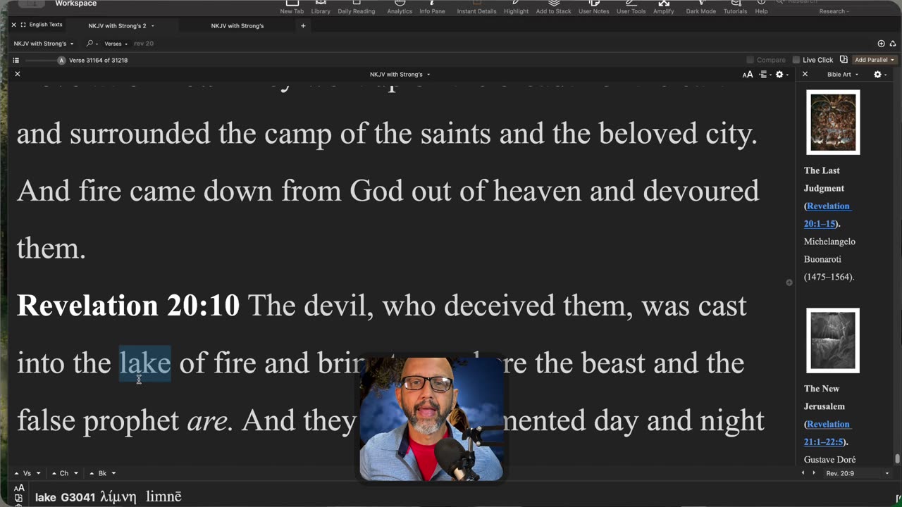
Task: Click the Instant Details AA text size icon
Action: tap(19, 487)
